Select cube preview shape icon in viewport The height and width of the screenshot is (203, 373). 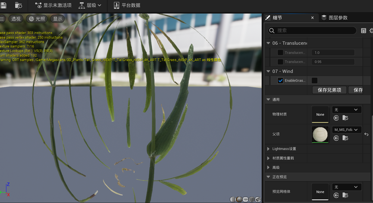tap(251, 199)
